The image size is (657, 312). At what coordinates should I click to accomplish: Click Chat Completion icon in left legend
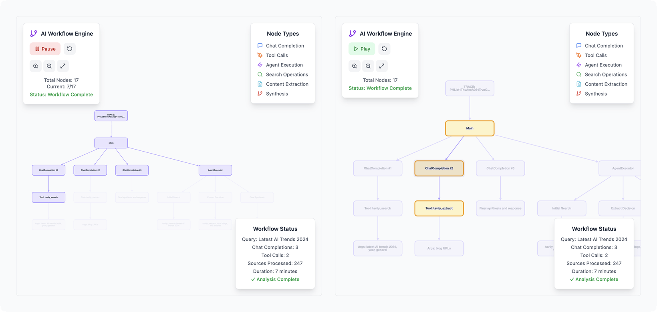click(x=260, y=46)
